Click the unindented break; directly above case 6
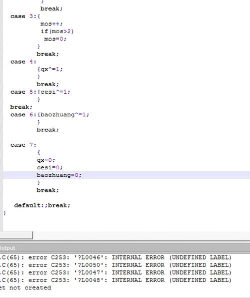250x298 pixels. (21, 107)
